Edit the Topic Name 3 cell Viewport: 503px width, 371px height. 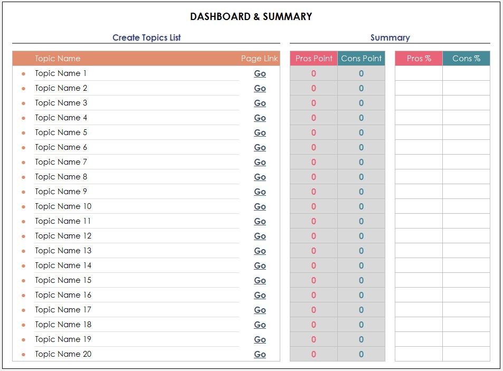point(61,103)
